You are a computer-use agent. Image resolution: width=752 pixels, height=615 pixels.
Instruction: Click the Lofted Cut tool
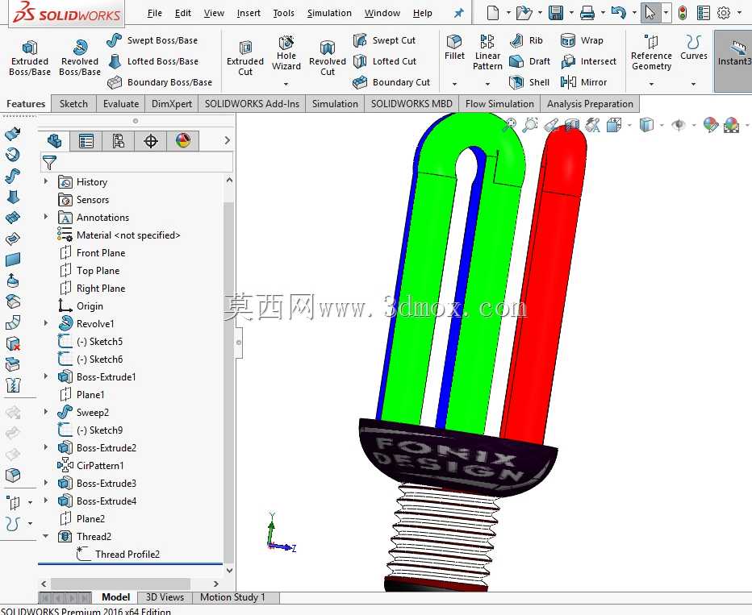(x=385, y=61)
